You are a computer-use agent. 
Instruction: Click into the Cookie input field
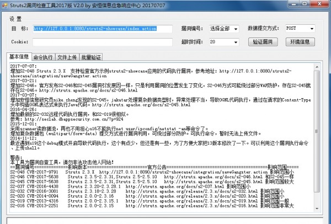[x=103, y=42]
